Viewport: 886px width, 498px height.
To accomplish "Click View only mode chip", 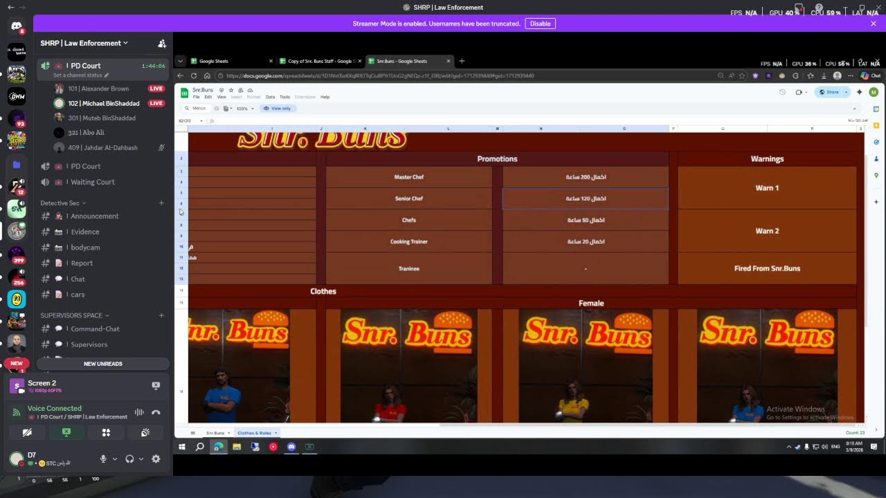I will pyautogui.click(x=277, y=109).
